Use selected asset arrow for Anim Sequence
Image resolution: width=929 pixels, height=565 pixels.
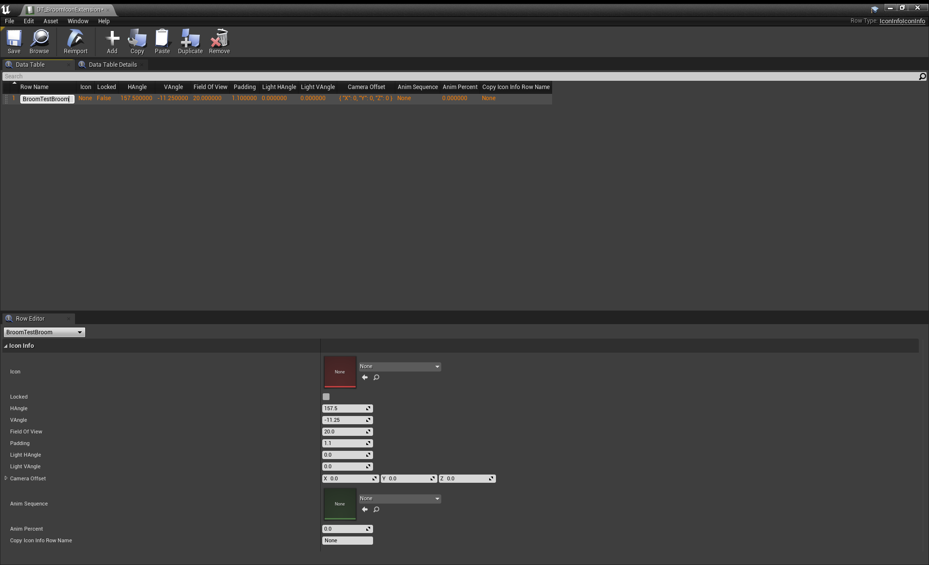point(365,509)
